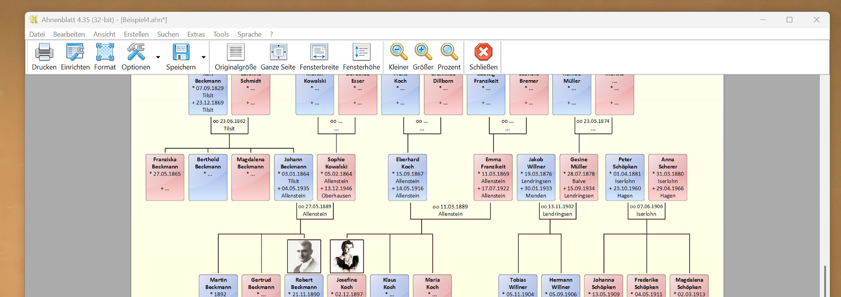Screen dimensions: 841x297
Task: Click Robert Beckmann's portrait photo
Action: (x=304, y=256)
